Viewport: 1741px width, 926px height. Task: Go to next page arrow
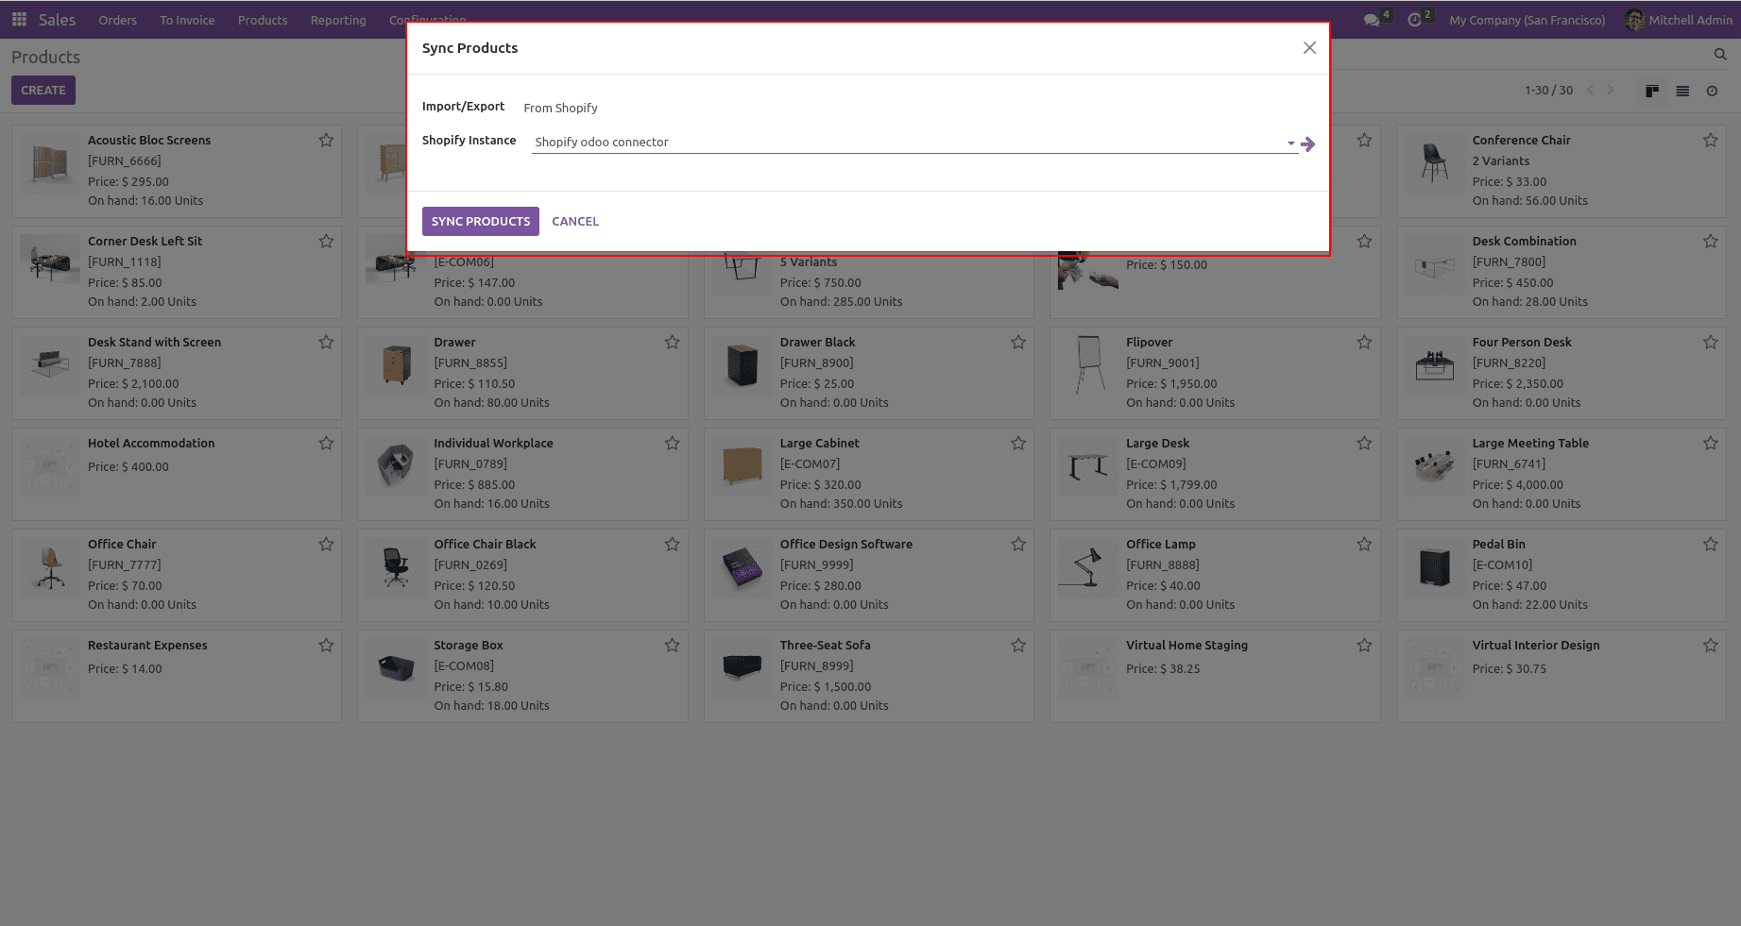(x=1611, y=90)
